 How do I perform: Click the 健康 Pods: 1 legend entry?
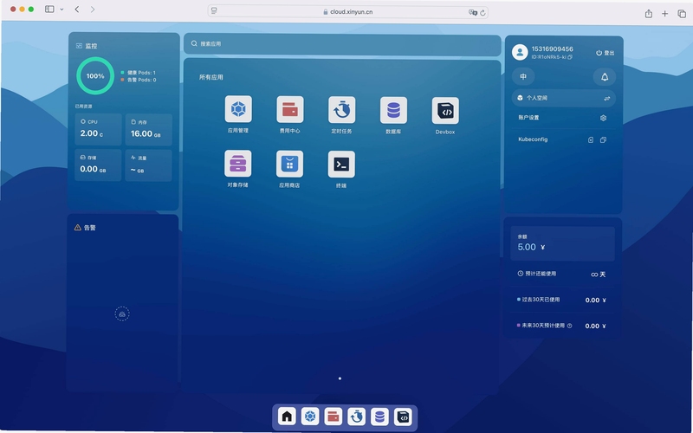coord(139,73)
